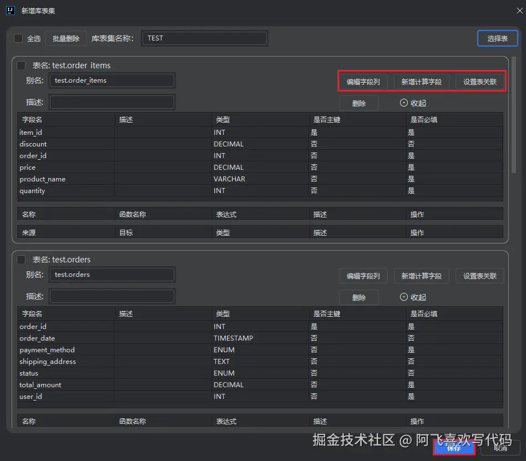Delete the test.order_items table
Screen dimensions: 526x461
coord(359,103)
